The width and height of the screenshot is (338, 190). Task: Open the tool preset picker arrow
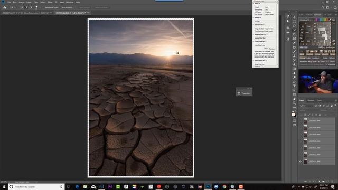click(x=15, y=8)
